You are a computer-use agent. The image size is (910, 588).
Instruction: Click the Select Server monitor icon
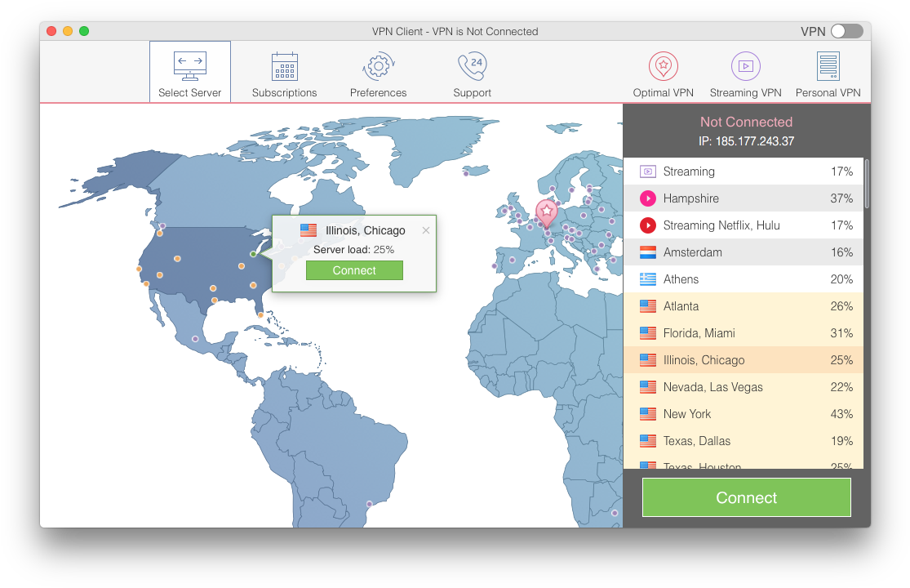pos(189,64)
